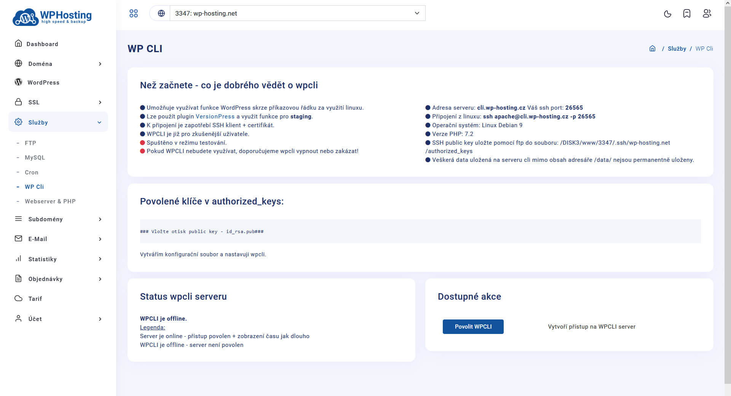The image size is (731, 396).
Task: Click 'Operační systém: Linux Debian 9' line
Action: [x=474, y=125]
